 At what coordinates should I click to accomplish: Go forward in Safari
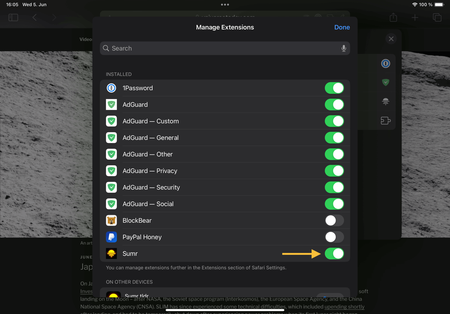[54, 17]
